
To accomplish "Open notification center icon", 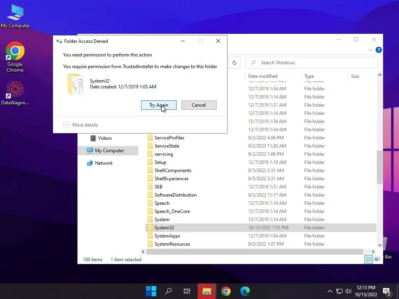I will pyautogui.click(x=387, y=292).
